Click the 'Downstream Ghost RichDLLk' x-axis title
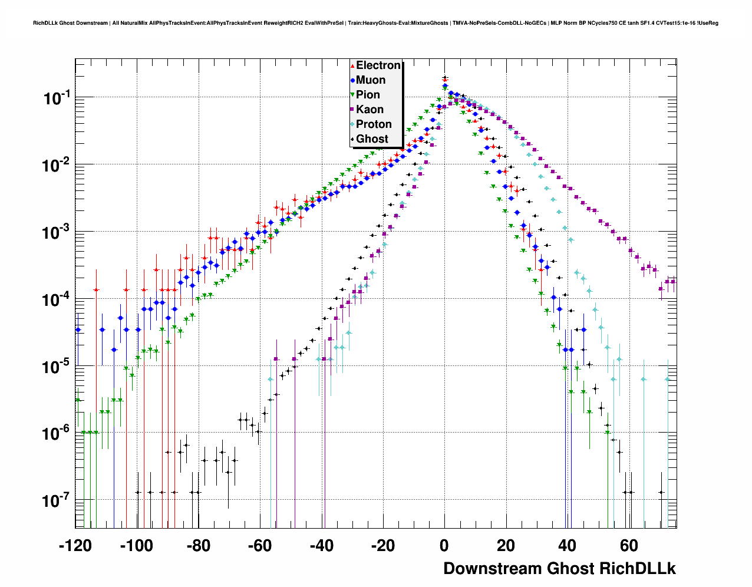Viewport: 752px width, 587px height. [559, 569]
